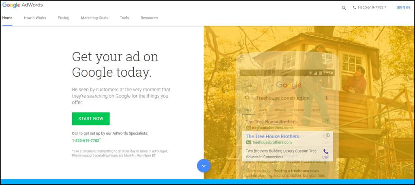
Task: Open the Resources tab
Action: pos(149,18)
